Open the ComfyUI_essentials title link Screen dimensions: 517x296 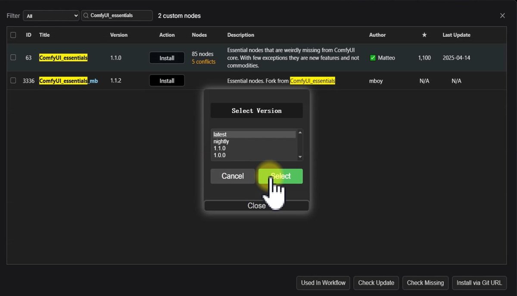[63, 57]
